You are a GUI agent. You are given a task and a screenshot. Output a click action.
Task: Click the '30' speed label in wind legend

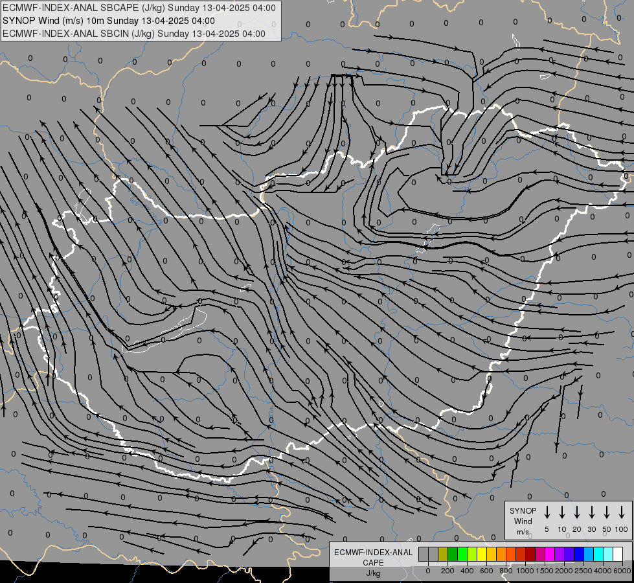[591, 529]
